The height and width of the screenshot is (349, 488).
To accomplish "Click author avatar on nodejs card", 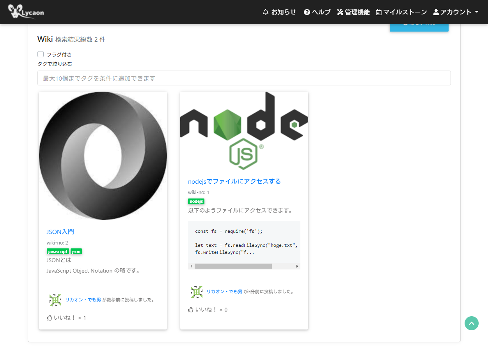I will pos(197,292).
